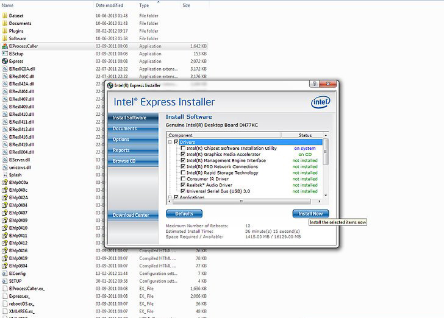Click the Install Now button
Image resolution: width=444 pixels, height=318 pixels.
pos(310,214)
